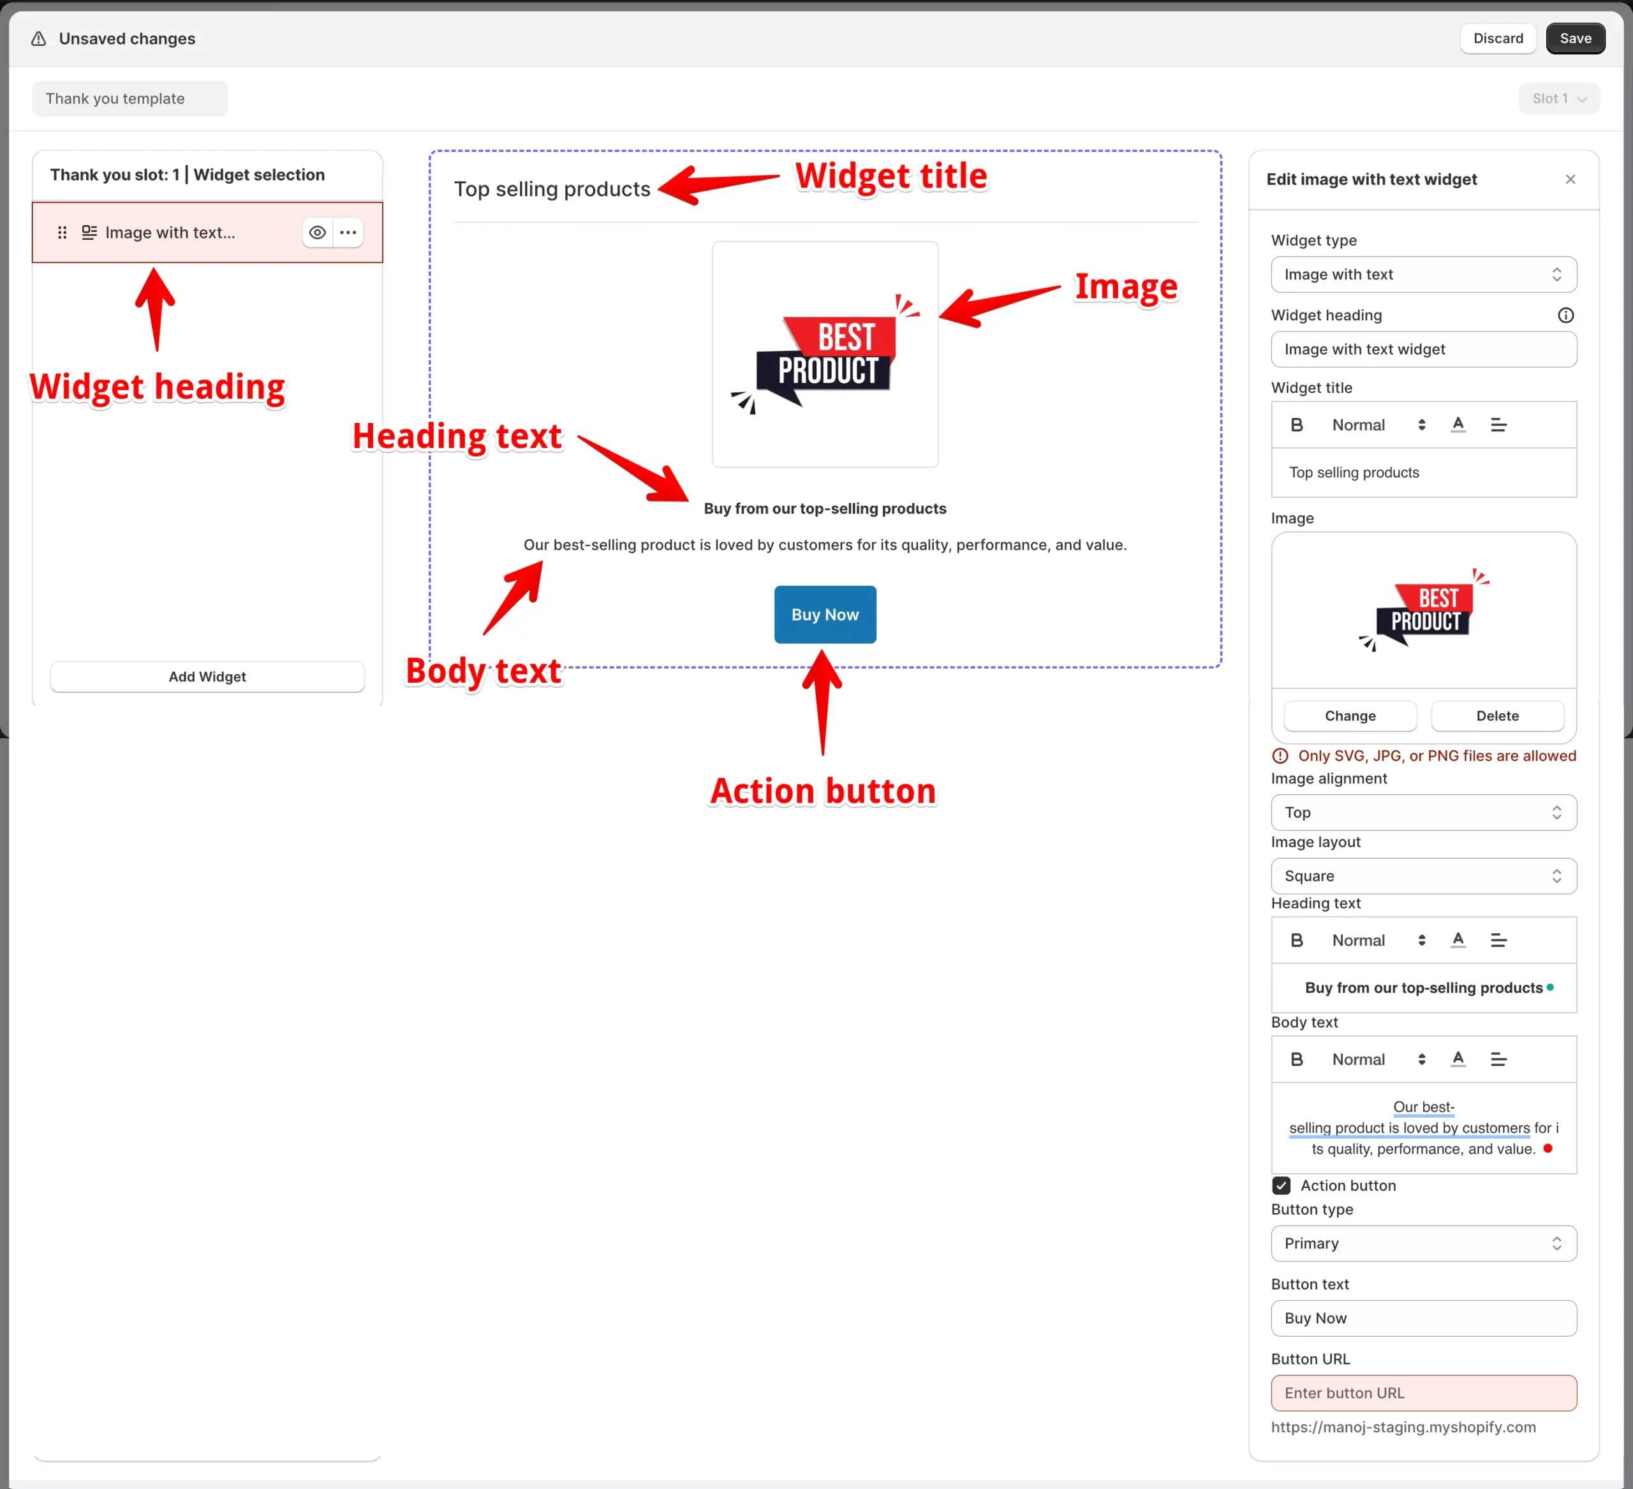Click the Save button
The image size is (1633, 1489).
tap(1575, 38)
